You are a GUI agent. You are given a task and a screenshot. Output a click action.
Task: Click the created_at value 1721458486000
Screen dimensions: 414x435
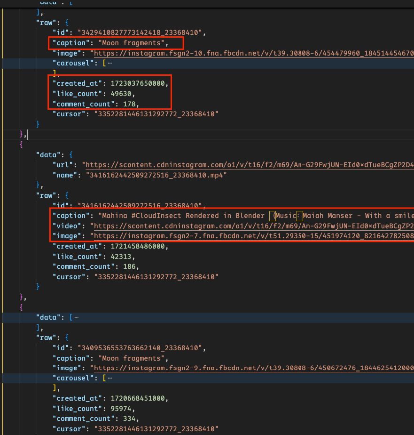138,246
